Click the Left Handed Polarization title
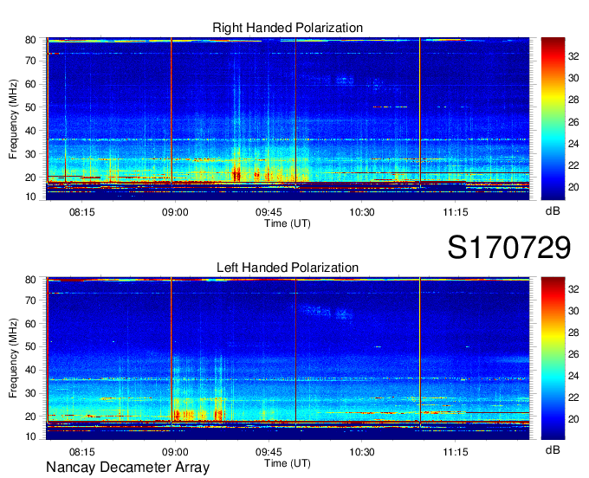 tap(288, 268)
